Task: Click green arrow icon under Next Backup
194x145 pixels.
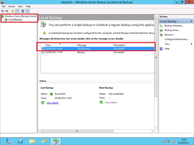Action: [x=101, y=102]
